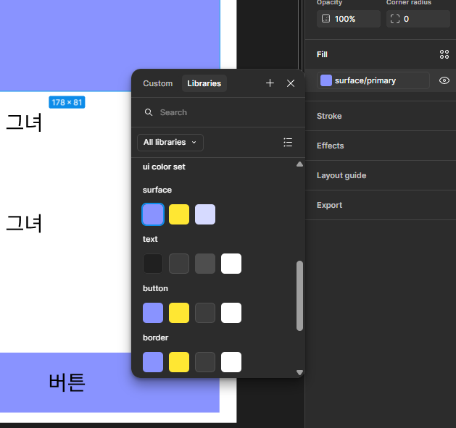Viewport: 456px width, 428px height.
Task: Choose the yellow button color swatch
Action: tap(179, 313)
